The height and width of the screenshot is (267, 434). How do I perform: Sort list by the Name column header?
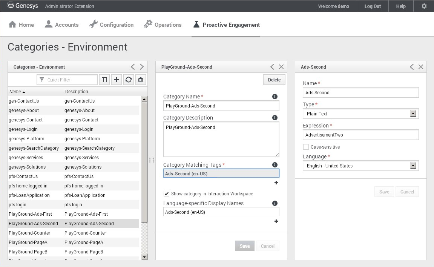coord(15,92)
